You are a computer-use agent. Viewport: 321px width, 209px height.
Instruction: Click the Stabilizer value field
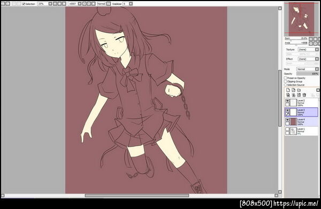[126, 4]
